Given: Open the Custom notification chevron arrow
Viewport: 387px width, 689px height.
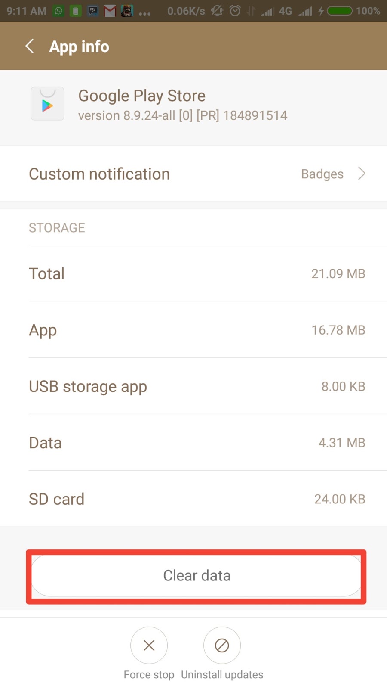Looking at the screenshot, I should [362, 174].
